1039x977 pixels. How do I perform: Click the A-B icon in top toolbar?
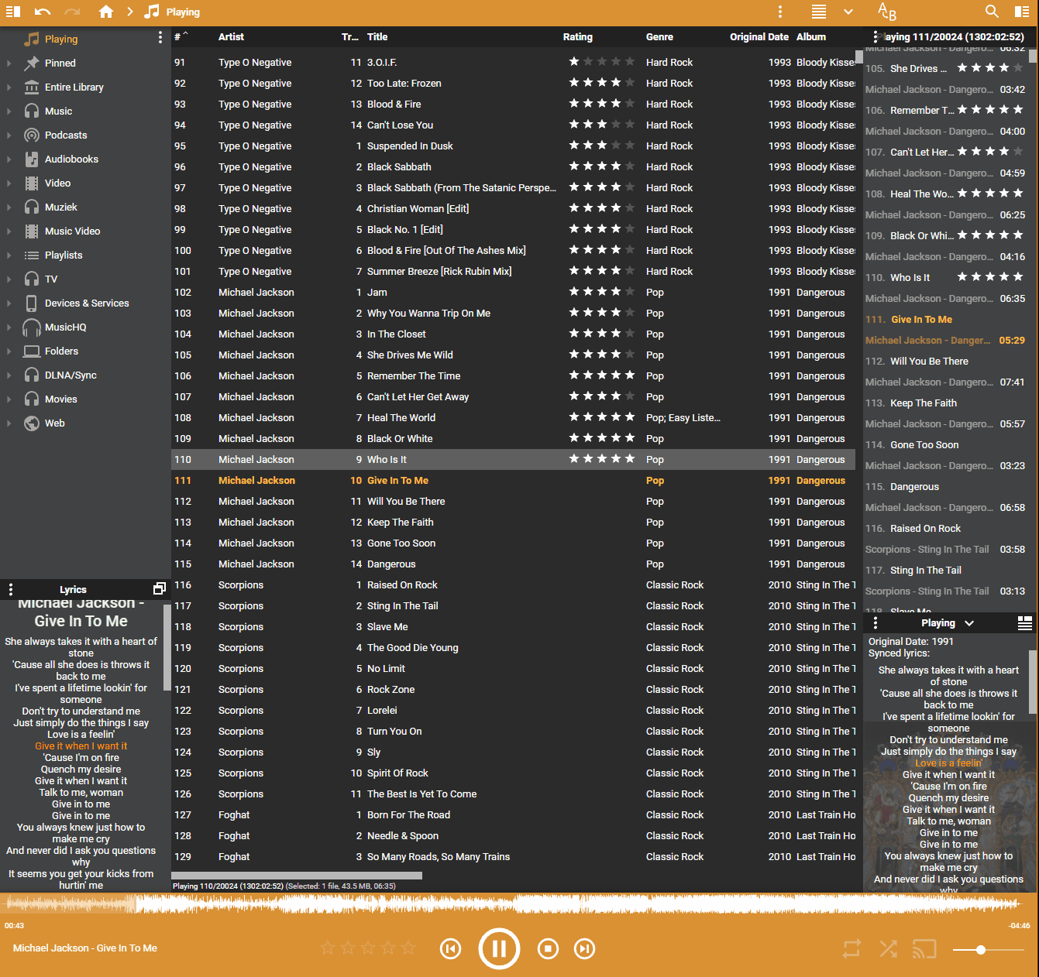point(887,12)
